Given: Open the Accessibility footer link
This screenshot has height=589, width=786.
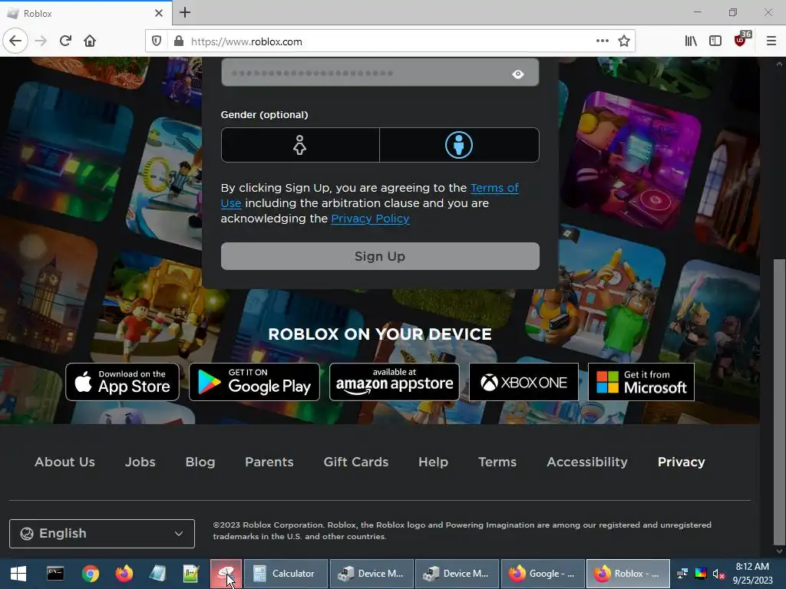Looking at the screenshot, I should (587, 462).
